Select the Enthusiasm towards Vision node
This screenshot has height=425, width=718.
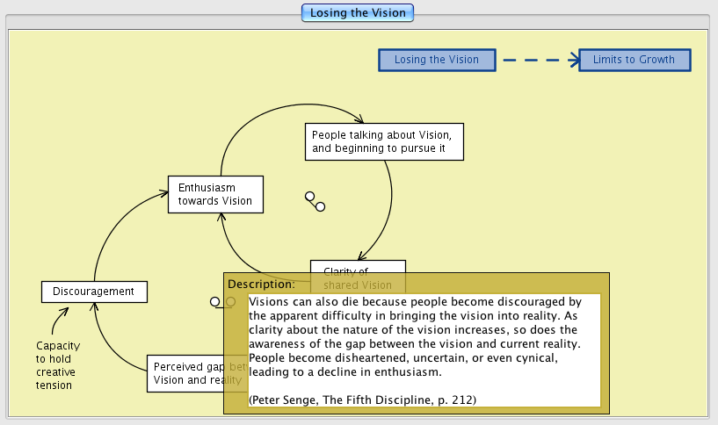[215, 194]
